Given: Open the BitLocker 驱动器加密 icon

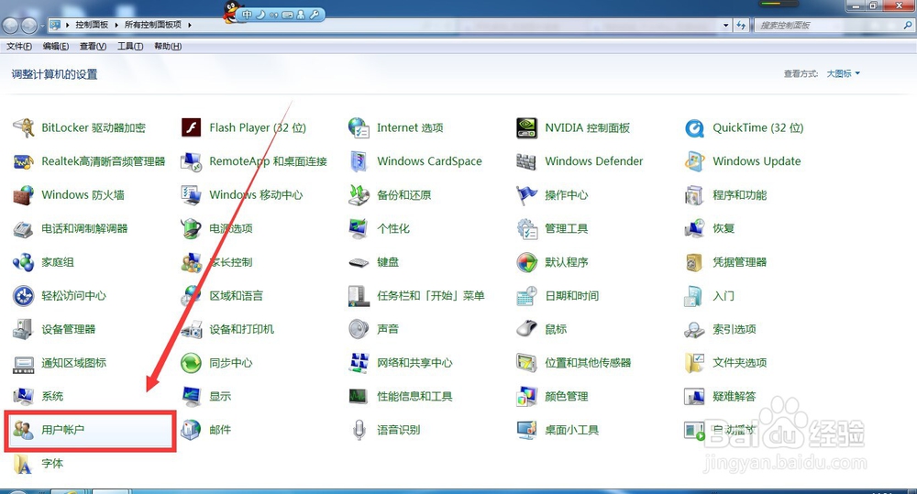Looking at the screenshot, I should [24, 127].
